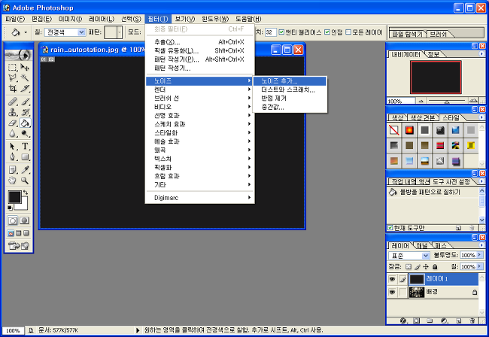Uncheck 현재 도구만 in tool presets panel
Viewport: 489px width, 337px height.
coord(390,228)
